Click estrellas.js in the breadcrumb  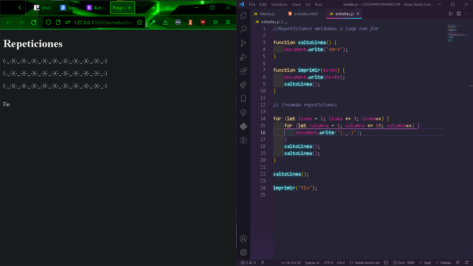(270, 22)
